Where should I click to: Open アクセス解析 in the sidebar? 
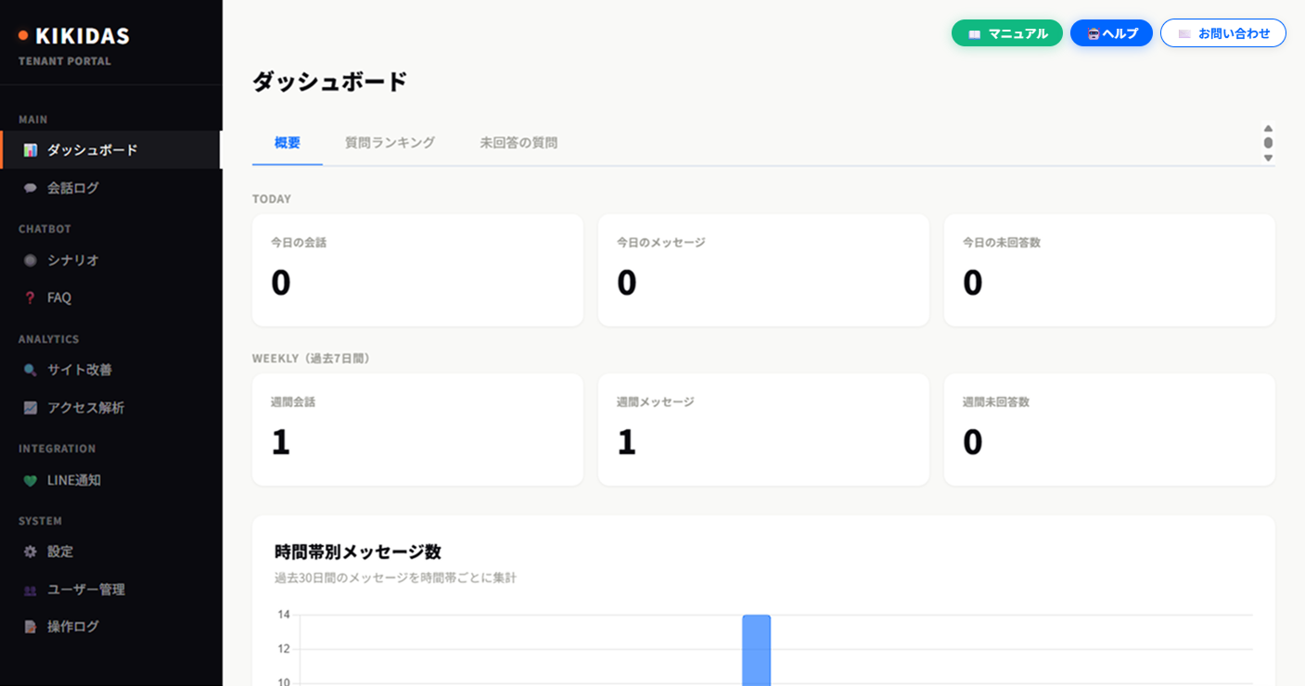(110, 408)
